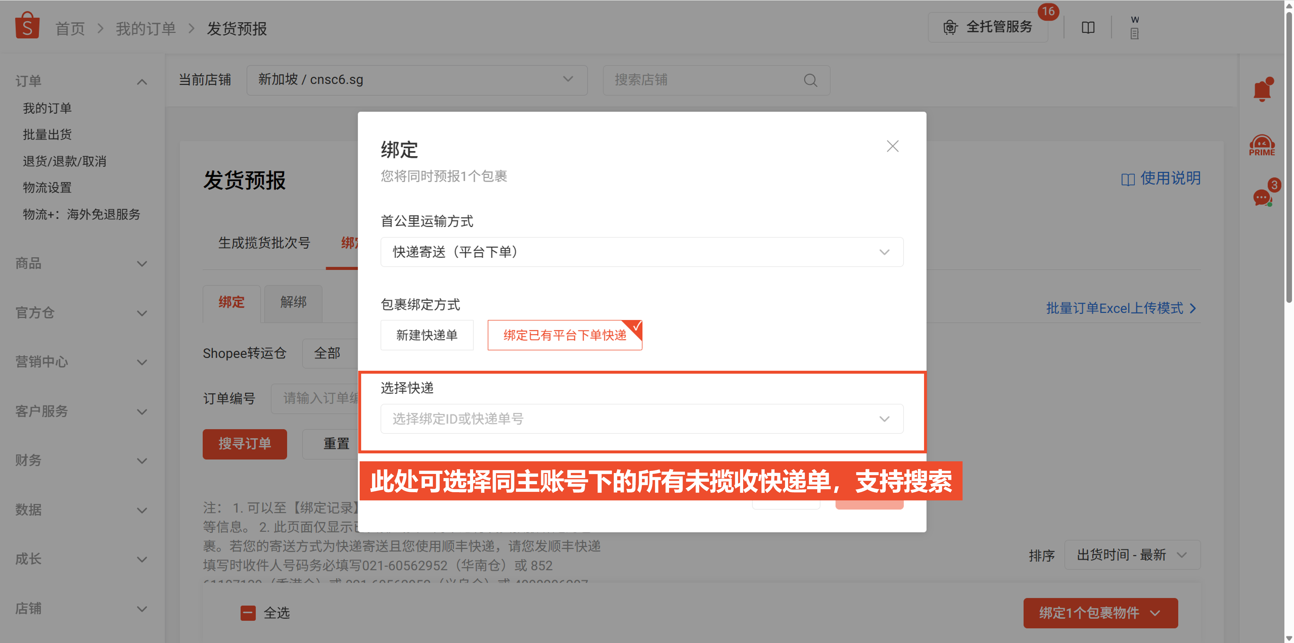
Task: Click the search magnifier in store search
Action: coord(810,80)
